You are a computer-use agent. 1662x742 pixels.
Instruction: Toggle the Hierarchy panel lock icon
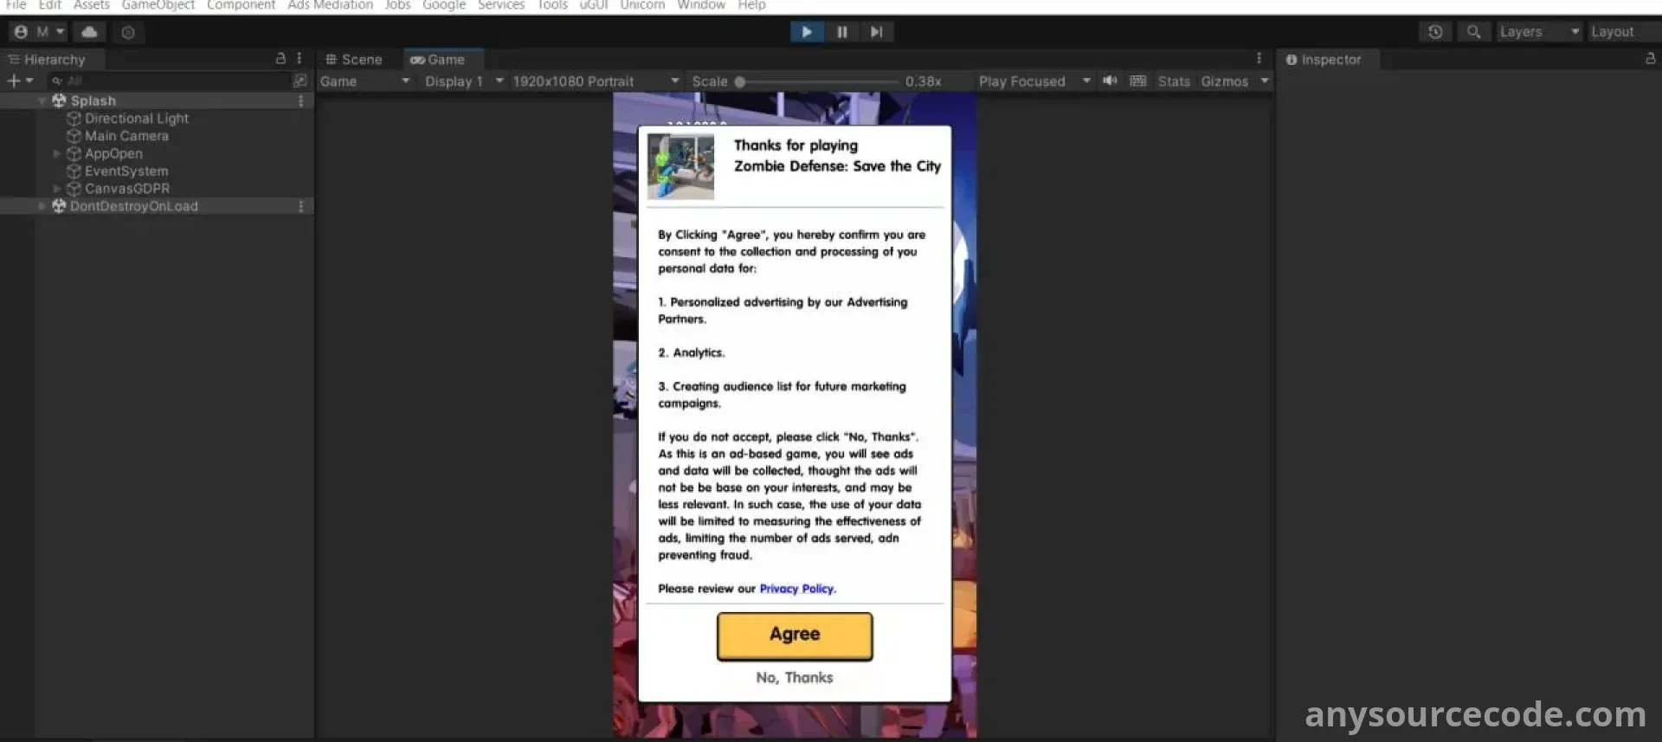[x=280, y=59]
